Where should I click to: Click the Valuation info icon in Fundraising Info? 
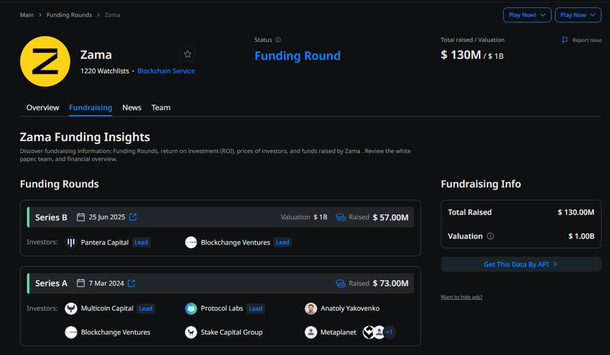click(491, 236)
